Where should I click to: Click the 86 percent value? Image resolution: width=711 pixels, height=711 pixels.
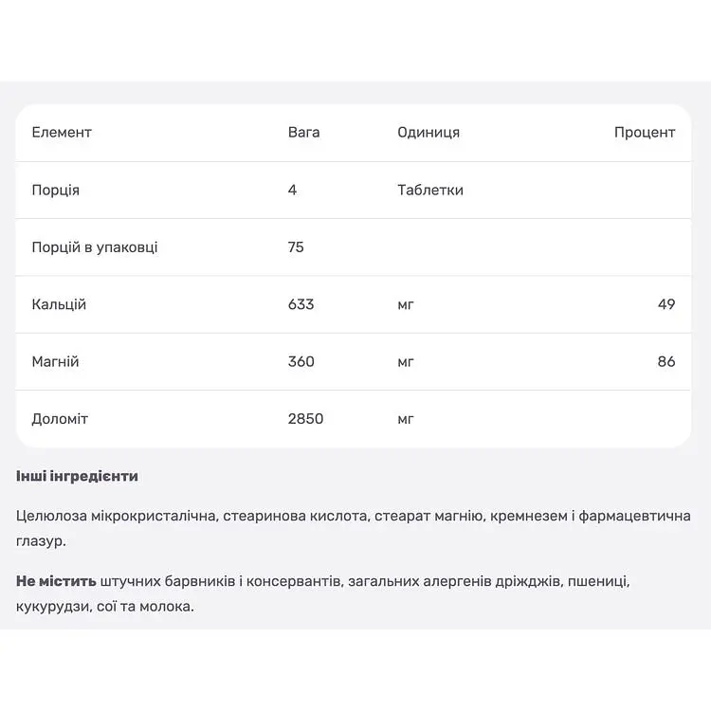click(666, 361)
